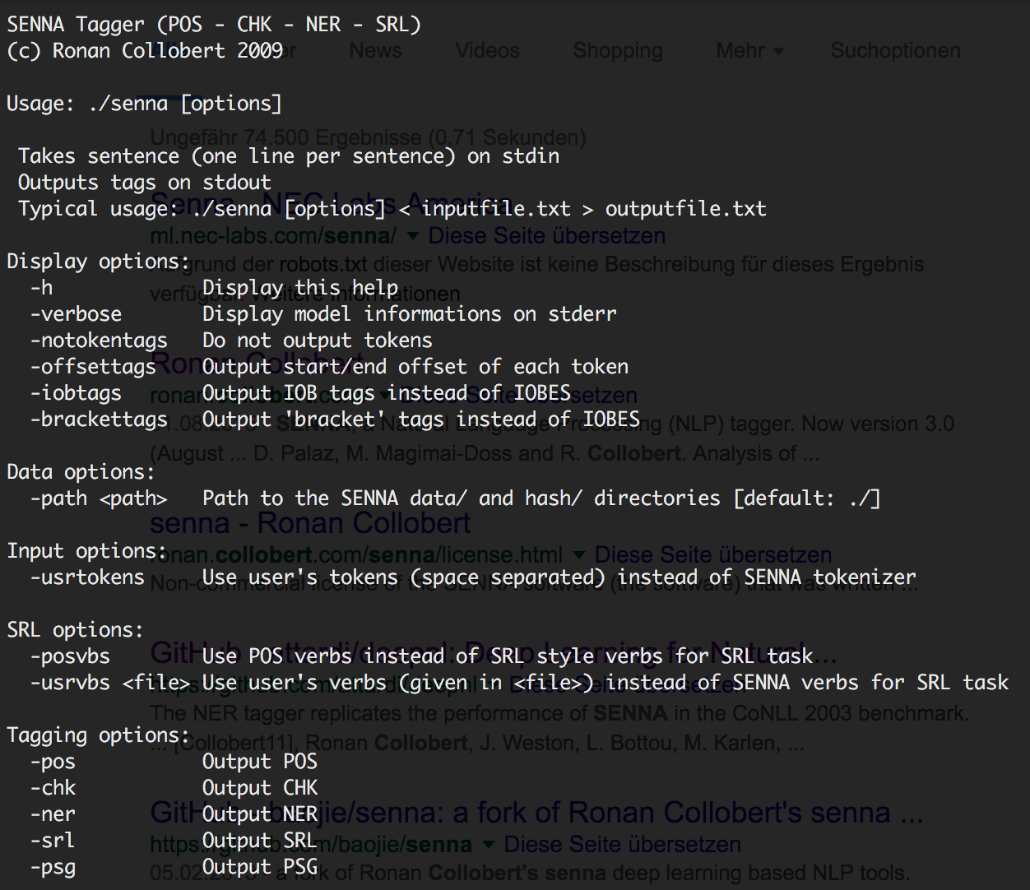Image resolution: width=1030 pixels, height=890 pixels.
Task: Expand the dropdown beside the license.html URL
Action: 579,554
